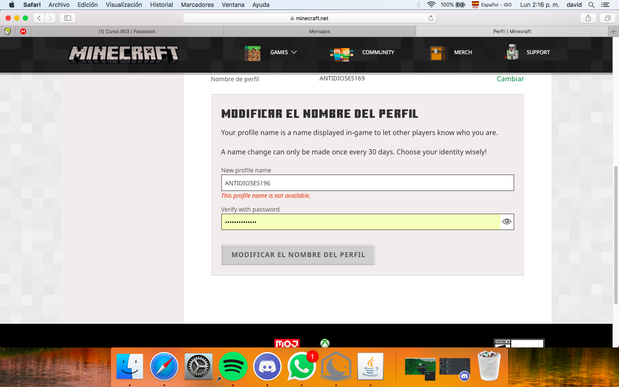619x387 pixels.
Task: Open WhatsApp with one notification in Dock
Action: pos(302,367)
